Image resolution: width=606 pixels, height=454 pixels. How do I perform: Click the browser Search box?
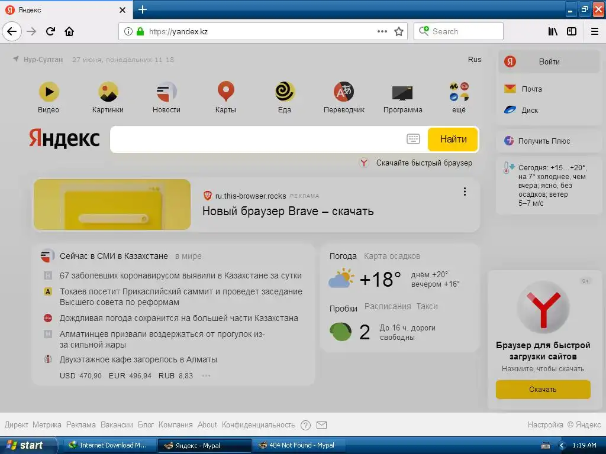pos(459,31)
